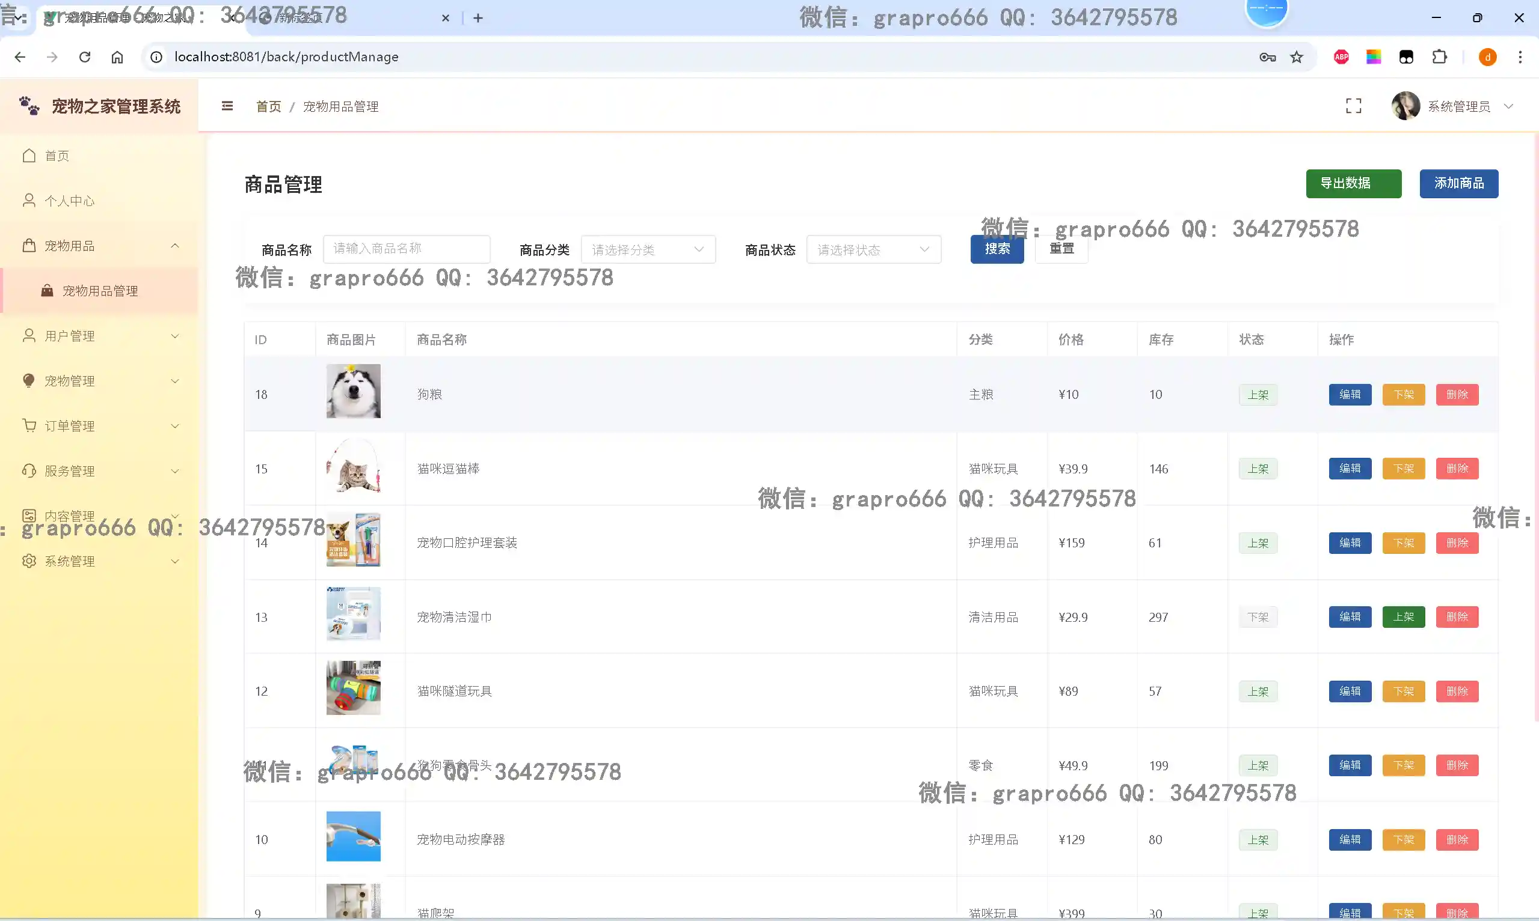The height and width of the screenshot is (921, 1539).
Task: Enter fullscreen with the fullscreen icon
Action: (1353, 106)
